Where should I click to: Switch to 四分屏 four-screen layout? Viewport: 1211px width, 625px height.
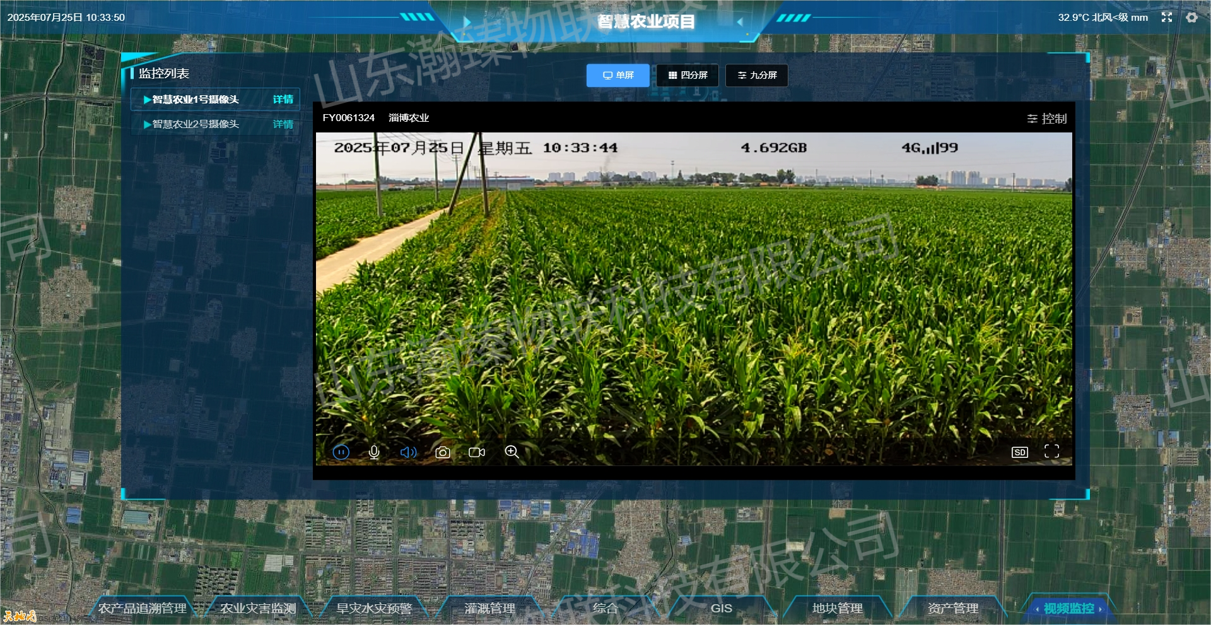[x=687, y=75]
